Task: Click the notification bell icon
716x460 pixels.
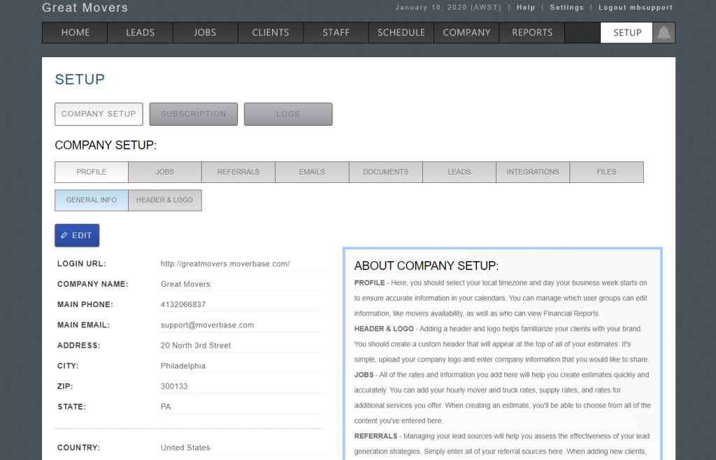Action: tap(664, 33)
